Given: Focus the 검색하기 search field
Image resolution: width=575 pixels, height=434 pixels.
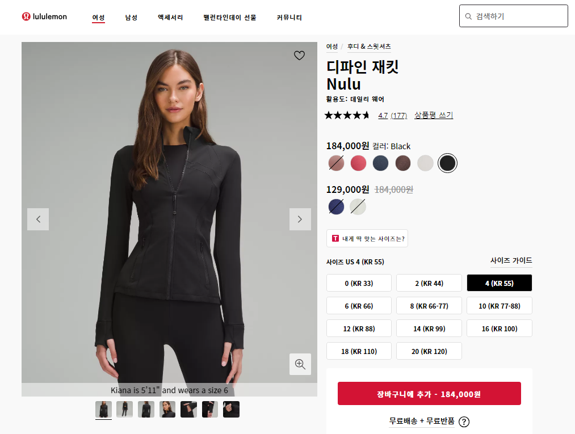Looking at the screenshot, I should [513, 16].
